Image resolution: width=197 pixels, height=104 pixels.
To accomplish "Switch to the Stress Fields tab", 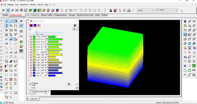I will click(47, 15).
